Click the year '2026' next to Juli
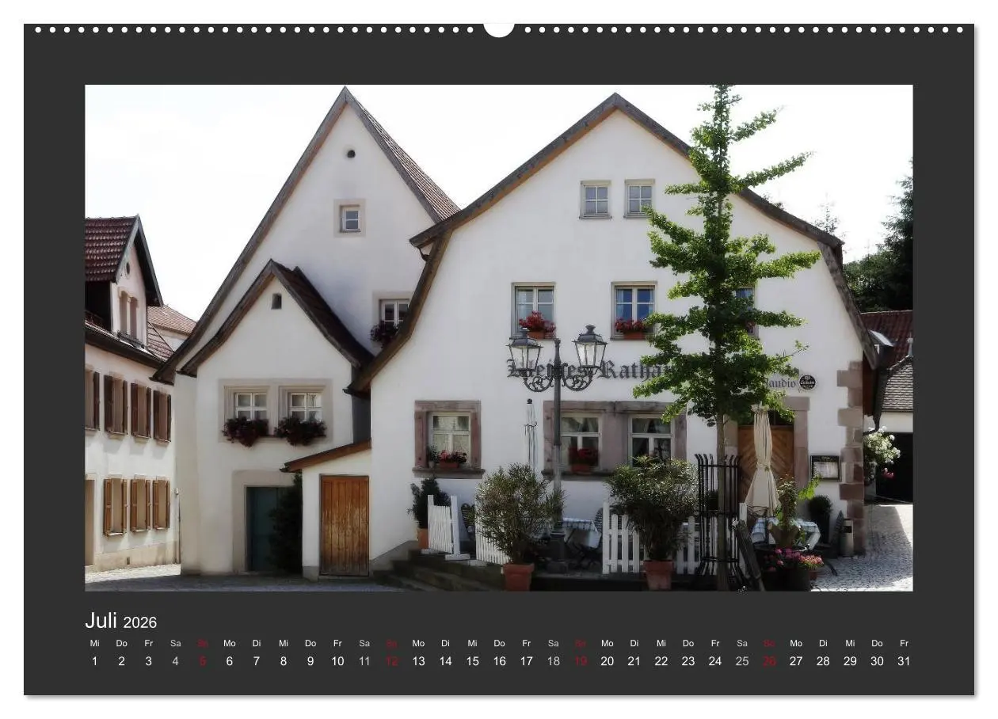 click(x=140, y=623)
